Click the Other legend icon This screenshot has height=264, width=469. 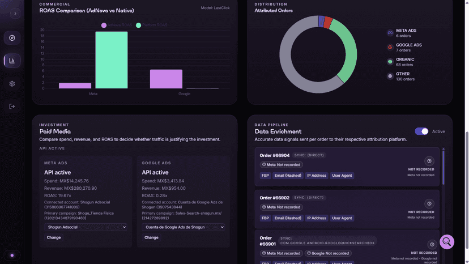pyautogui.click(x=390, y=76)
